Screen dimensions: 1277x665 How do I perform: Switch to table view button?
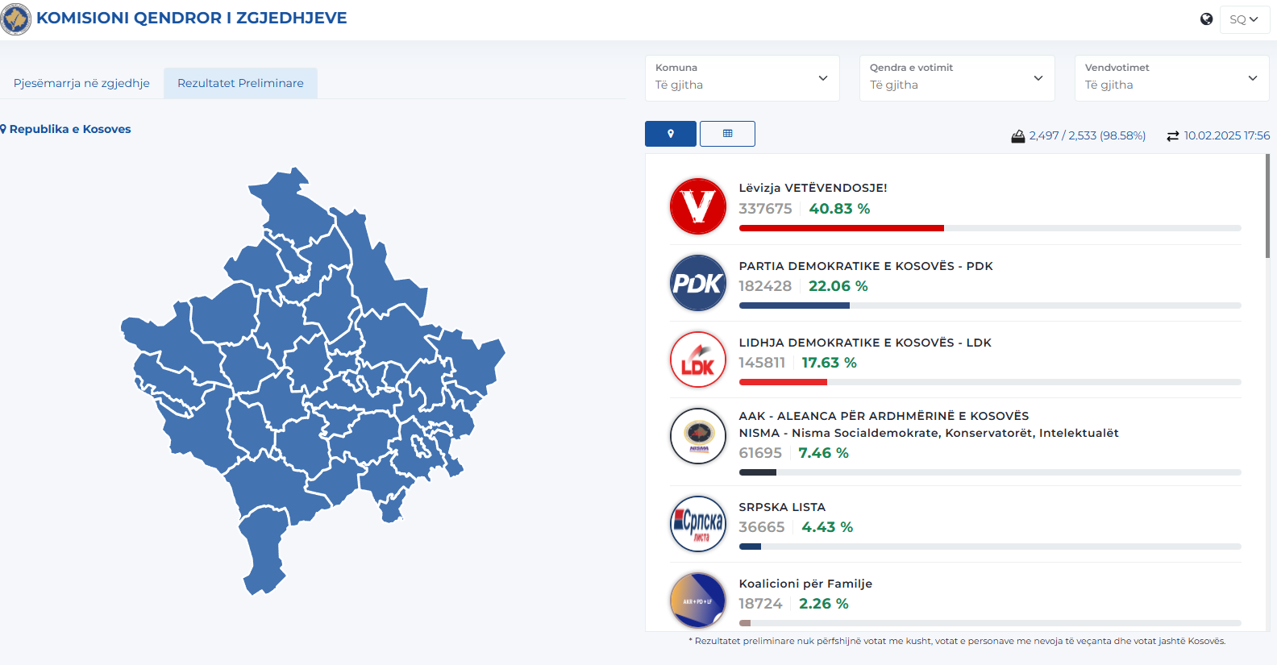tap(727, 134)
